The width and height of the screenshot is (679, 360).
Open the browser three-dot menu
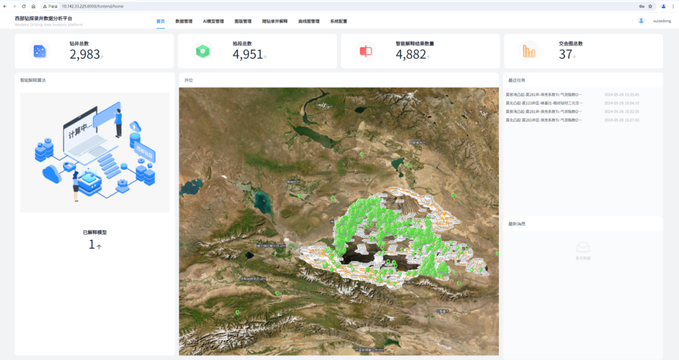673,6
